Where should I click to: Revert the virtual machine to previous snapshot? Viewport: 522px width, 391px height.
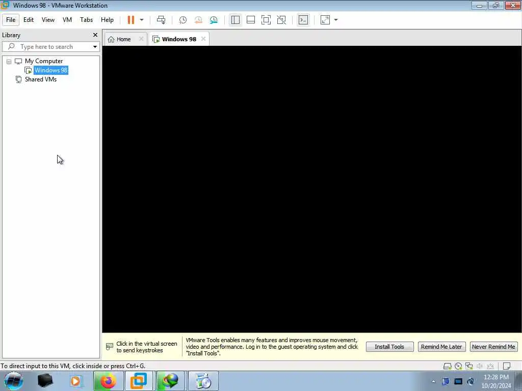point(198,20)
